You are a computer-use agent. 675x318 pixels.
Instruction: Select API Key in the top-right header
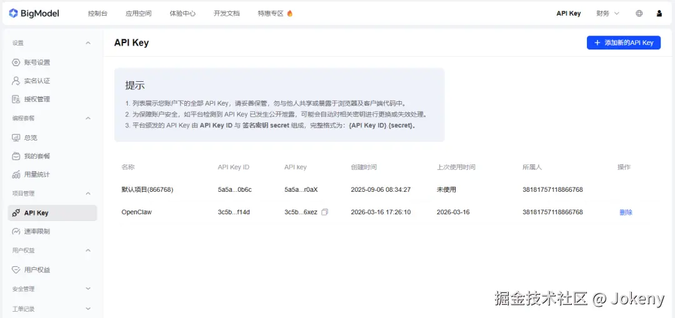pos(568,13)
